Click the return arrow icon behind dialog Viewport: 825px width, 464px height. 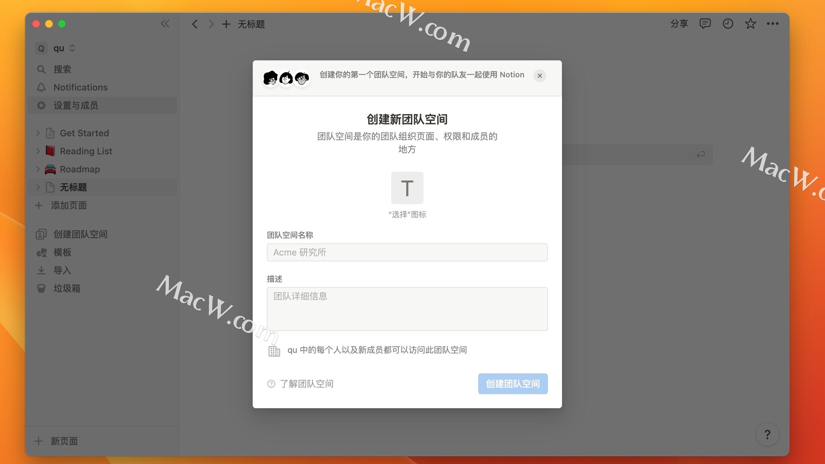(x=701, y=154)
